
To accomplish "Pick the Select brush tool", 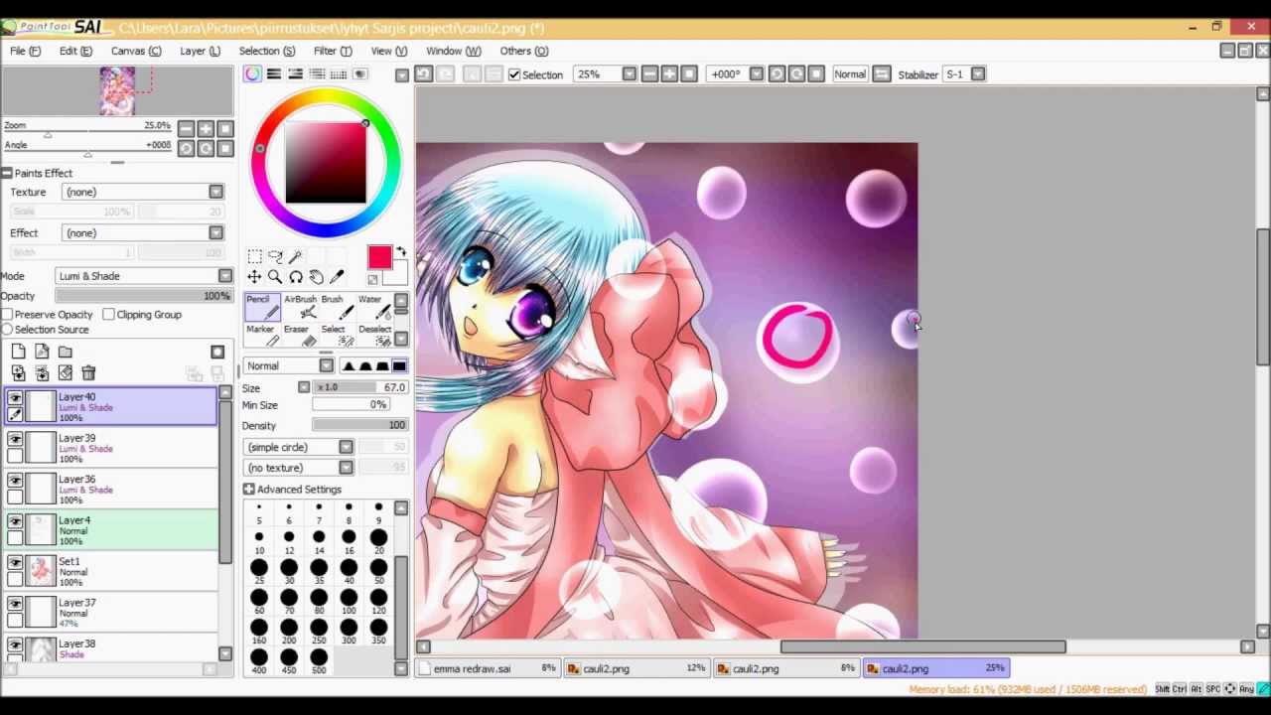I will (x=336, y=336).
